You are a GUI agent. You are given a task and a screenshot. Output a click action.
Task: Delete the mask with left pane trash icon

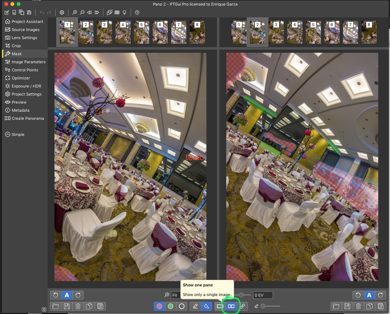coord(78,306)
